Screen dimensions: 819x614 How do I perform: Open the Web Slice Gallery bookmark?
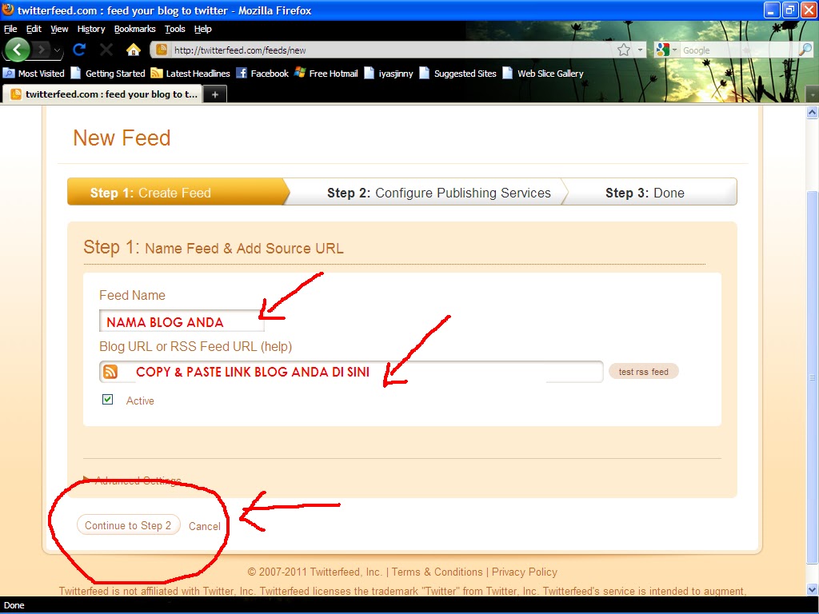pyautogui.click(x=543, y=73)
